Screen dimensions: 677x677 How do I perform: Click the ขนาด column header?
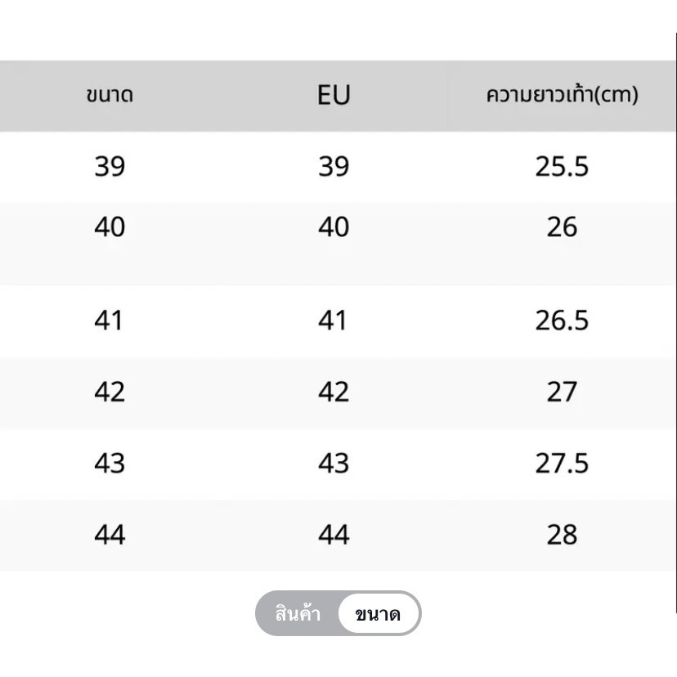click(110, 96)
